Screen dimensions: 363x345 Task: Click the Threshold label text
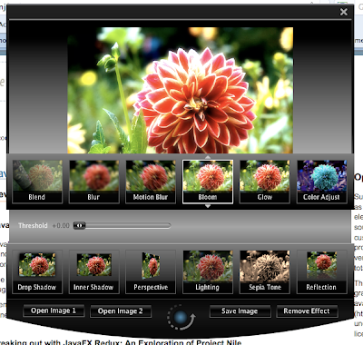tap(33, 225)
